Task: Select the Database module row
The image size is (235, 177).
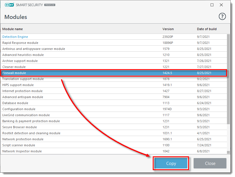Action: tap(114, 103)
